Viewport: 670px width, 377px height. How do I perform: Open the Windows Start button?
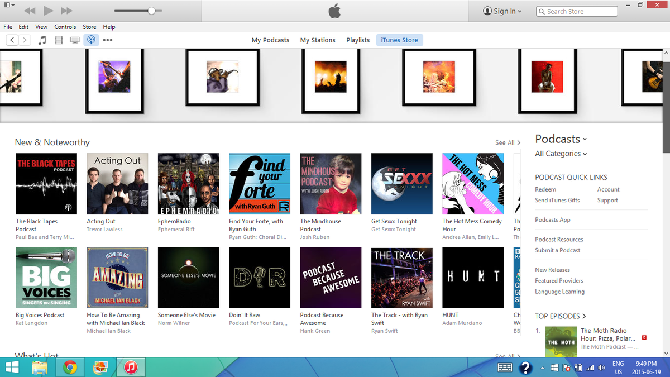[12, 367]
